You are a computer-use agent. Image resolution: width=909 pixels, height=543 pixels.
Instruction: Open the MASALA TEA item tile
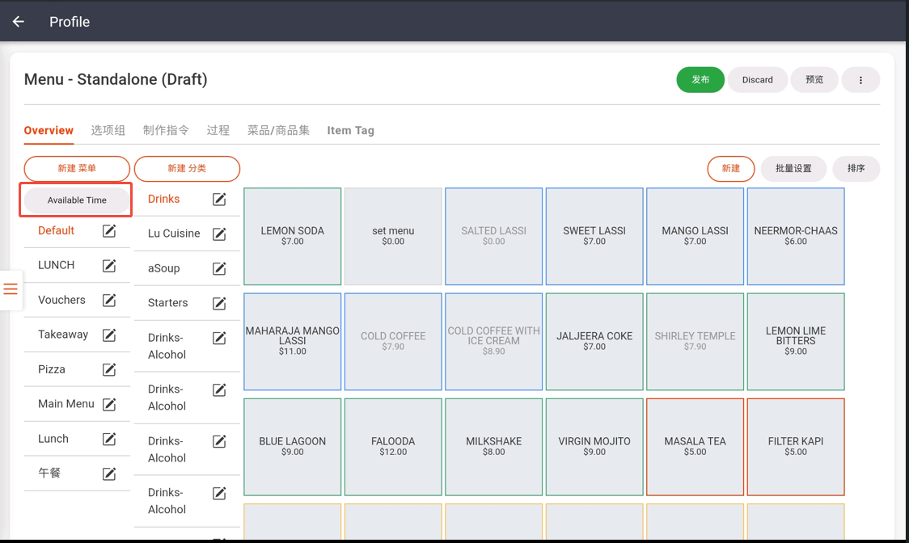click(x=695, y=447)
